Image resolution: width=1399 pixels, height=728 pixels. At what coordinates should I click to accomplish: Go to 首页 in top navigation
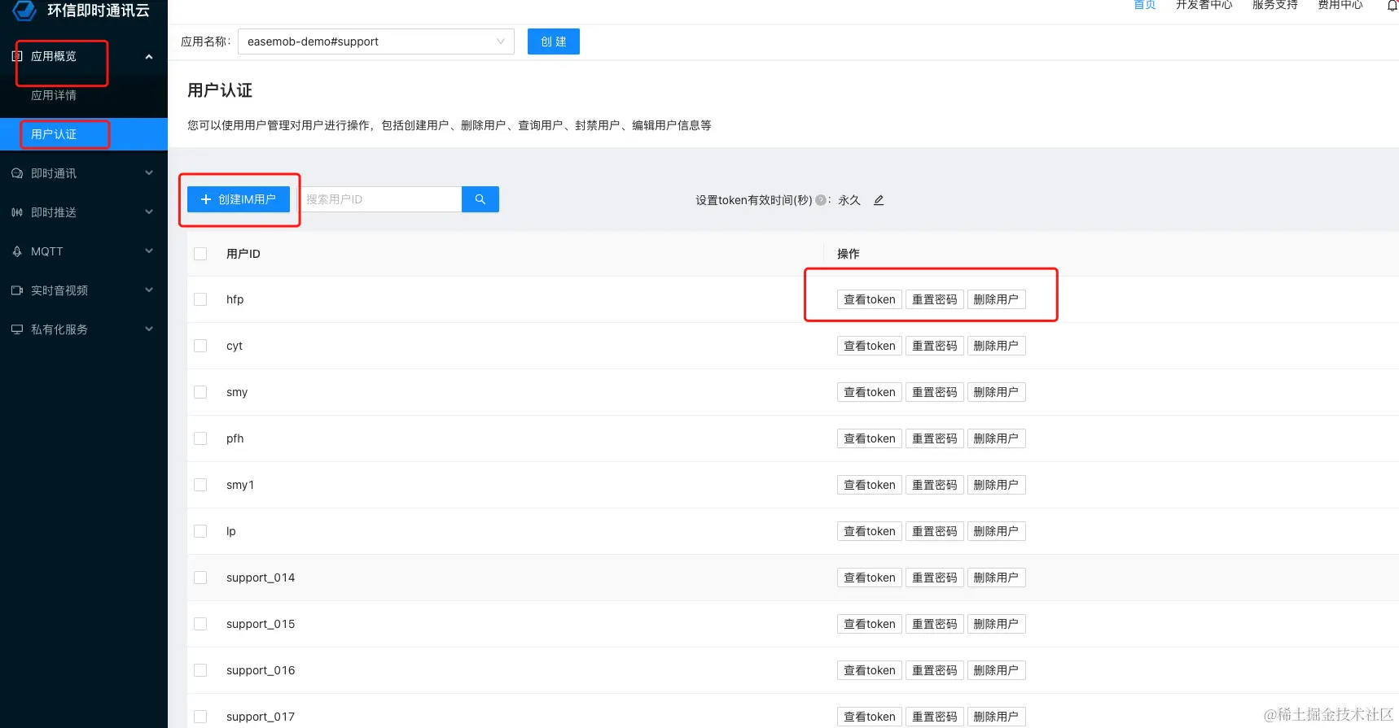(1145, 5)
